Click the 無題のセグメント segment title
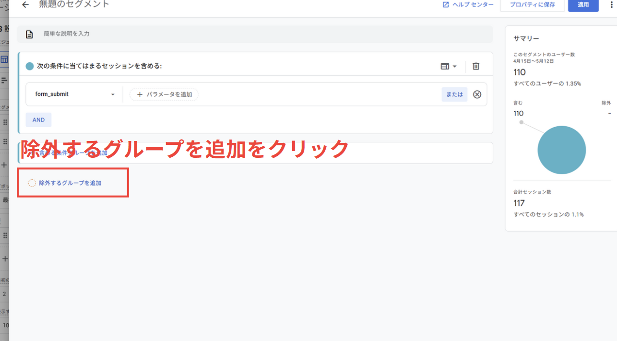The height and width of the screenshot is (341, 617). [74, 4]
